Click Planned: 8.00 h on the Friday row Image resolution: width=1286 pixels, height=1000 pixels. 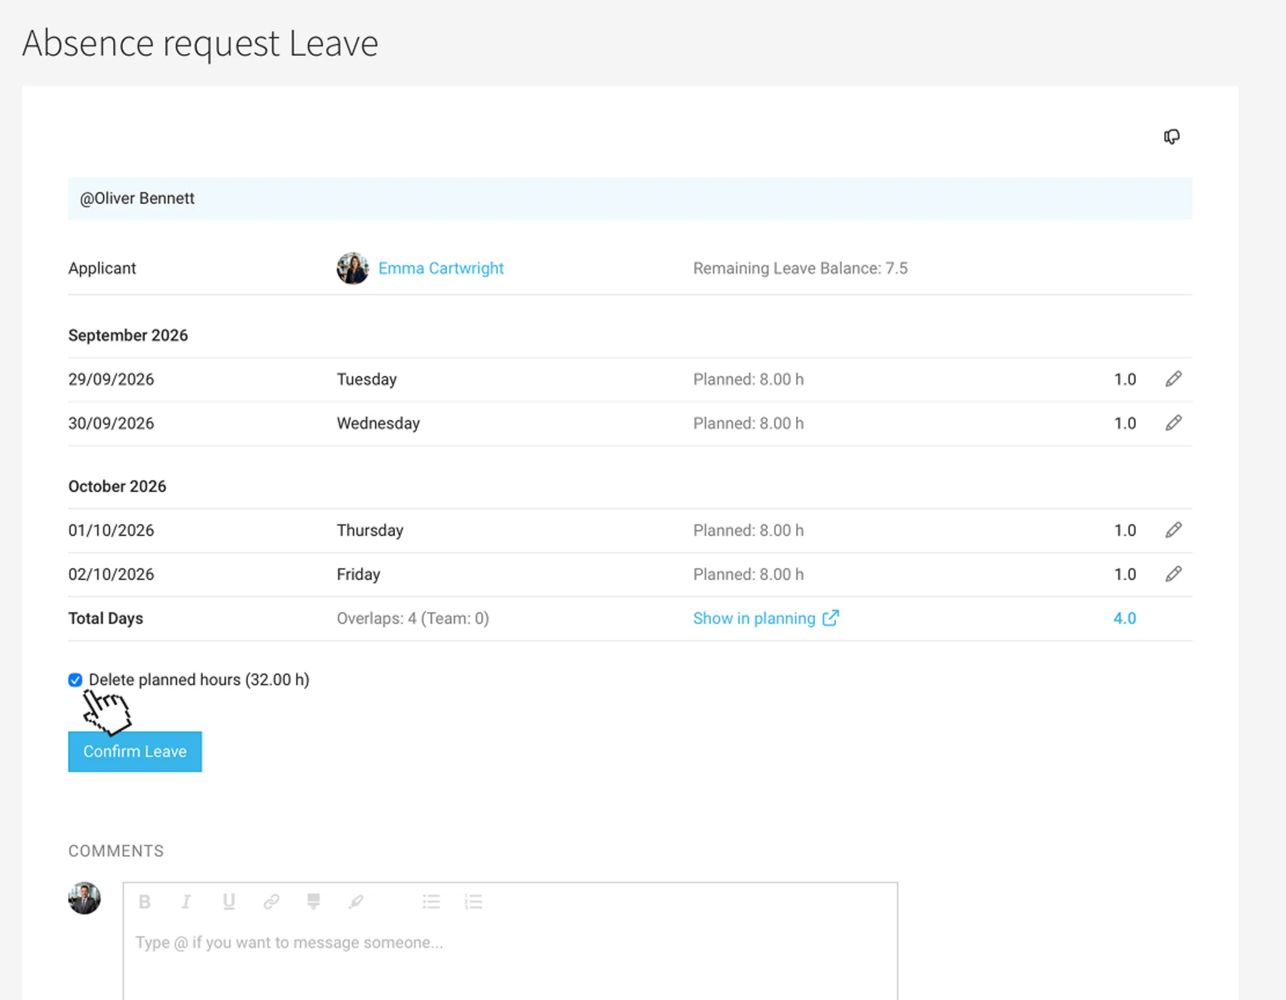click(x=748, y=574)
